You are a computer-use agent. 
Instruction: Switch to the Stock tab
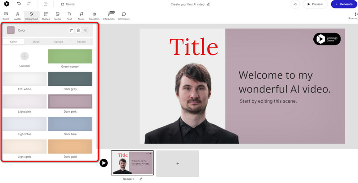[x=36, y=42]
